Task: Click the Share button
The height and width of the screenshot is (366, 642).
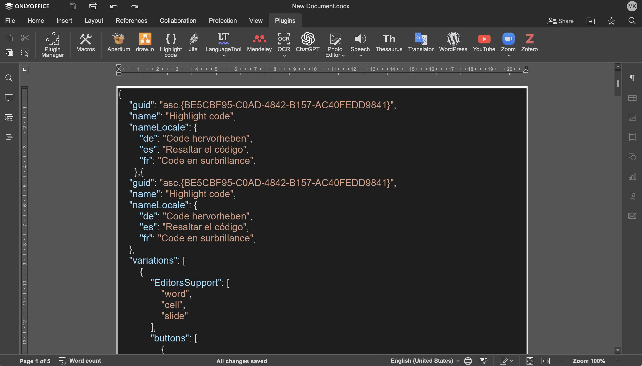Action: pyautogui.click(x=560, y=21)
